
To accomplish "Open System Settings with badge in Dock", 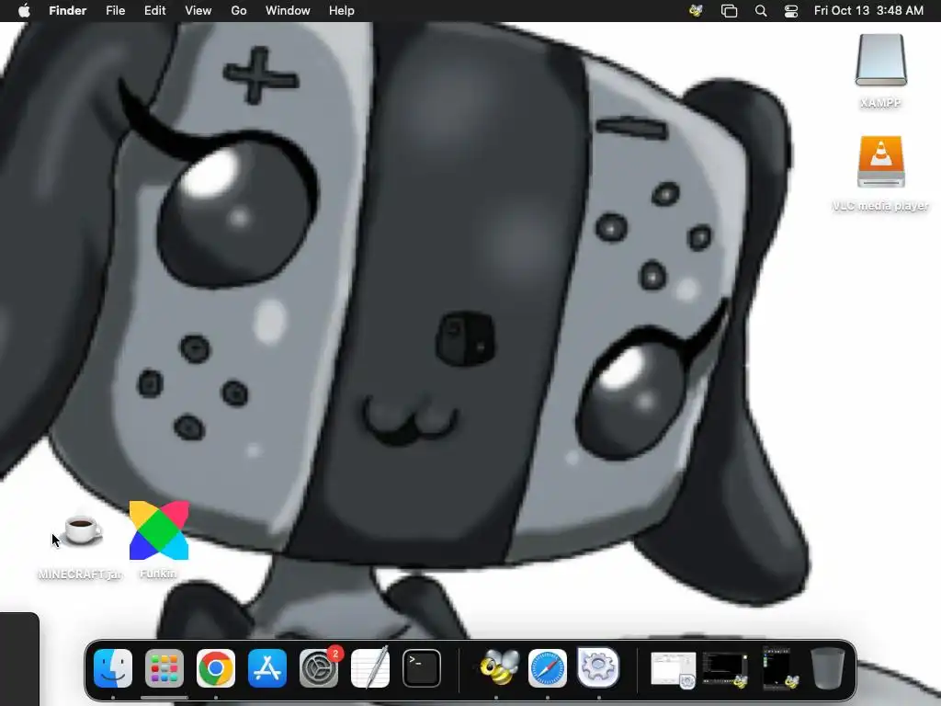I will 319,668.
